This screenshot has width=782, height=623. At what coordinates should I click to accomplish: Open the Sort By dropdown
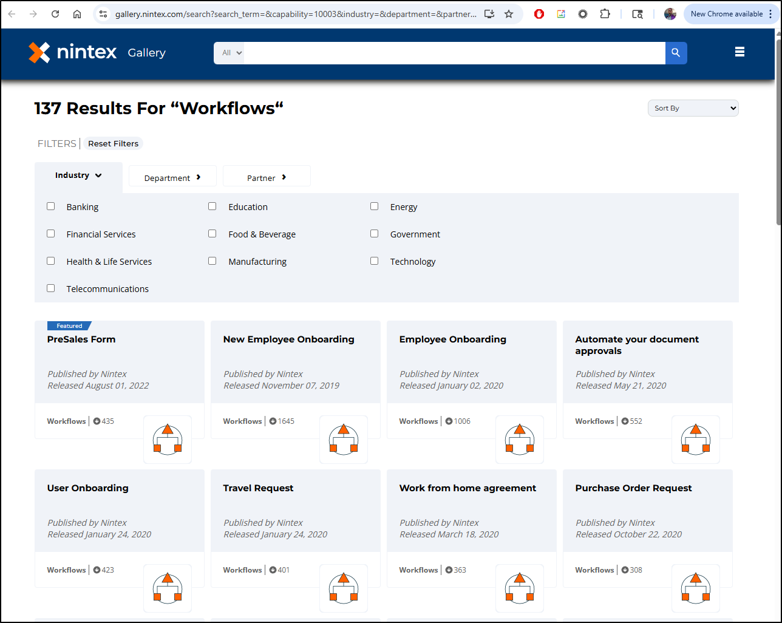tap(693, 108)
